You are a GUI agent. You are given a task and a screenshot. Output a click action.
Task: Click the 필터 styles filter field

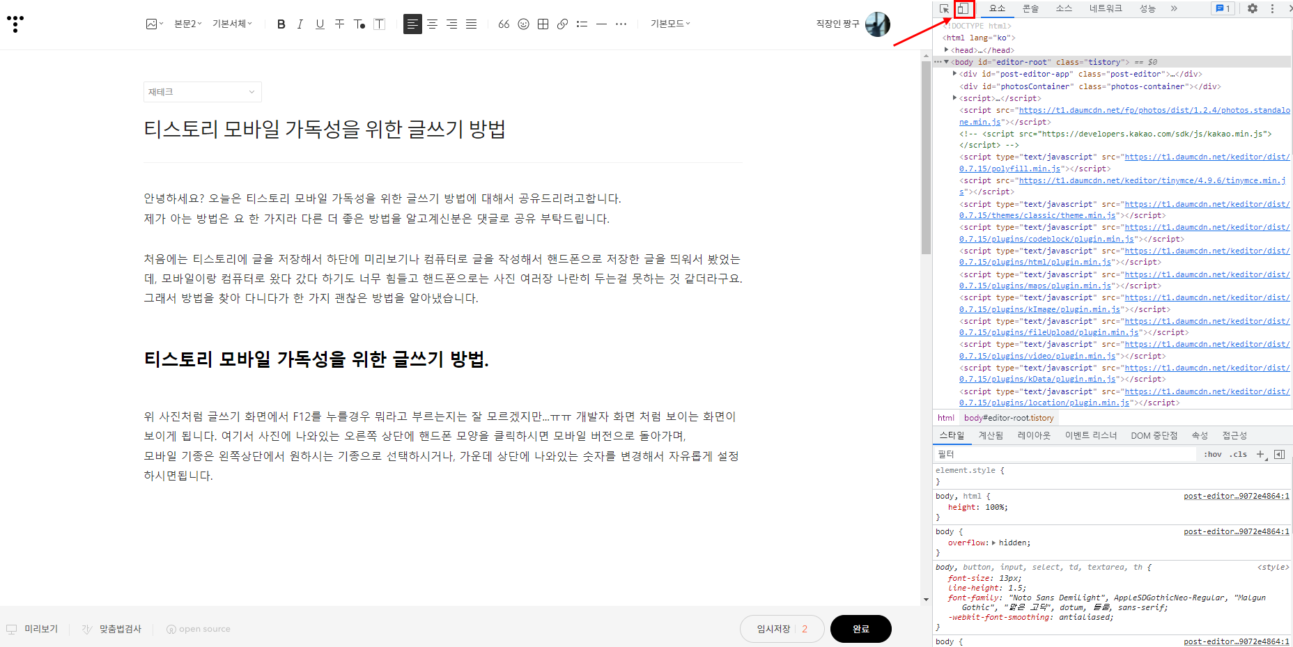pos(1066,454)
